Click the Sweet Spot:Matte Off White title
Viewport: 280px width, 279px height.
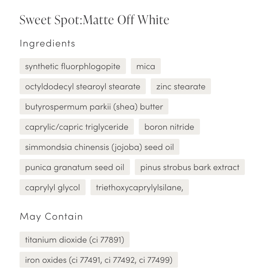(94, 20)
